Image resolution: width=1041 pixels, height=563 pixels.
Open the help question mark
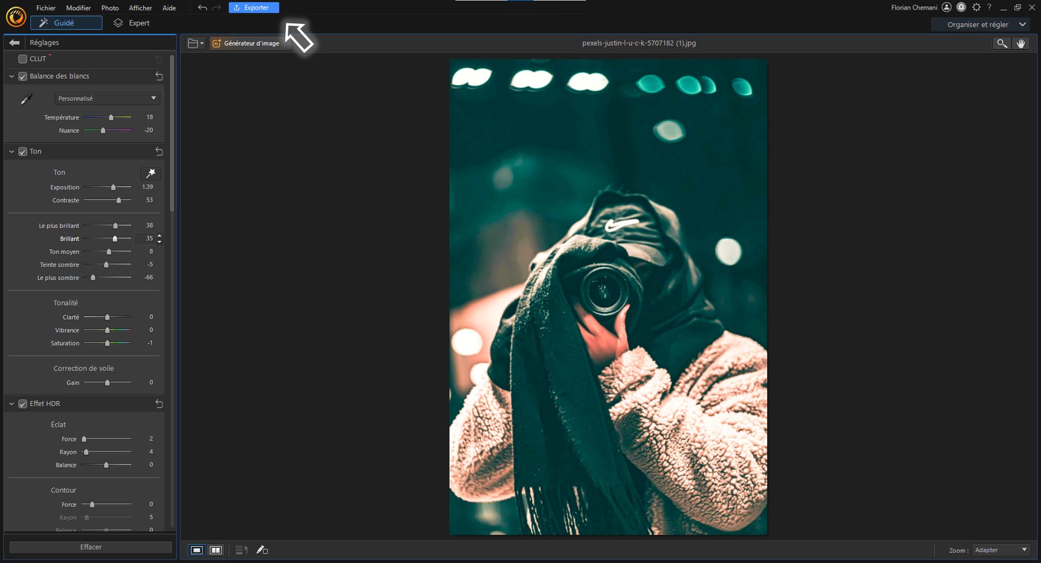click(989, 7)
